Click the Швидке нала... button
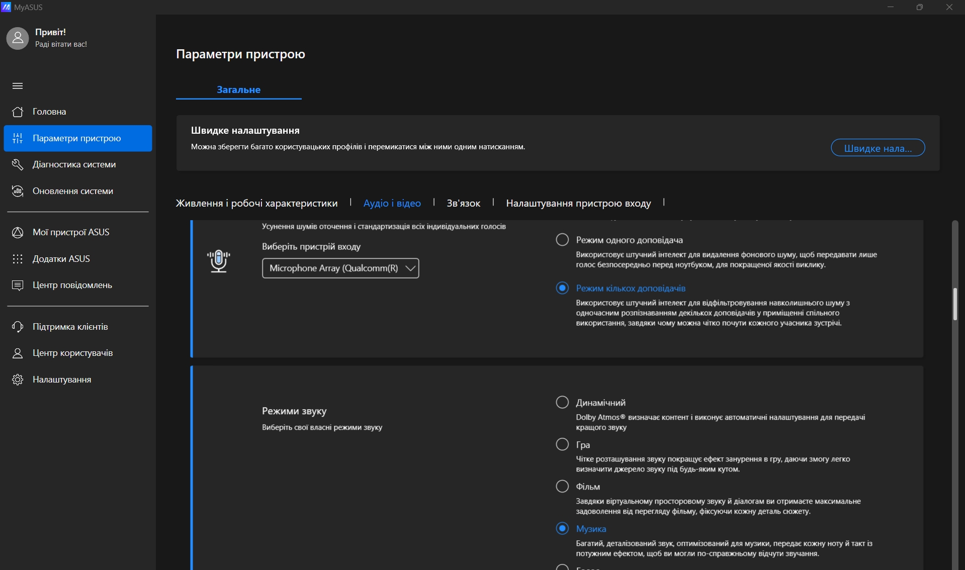Screen dimensions: 965x570 [x=878, y=148]
